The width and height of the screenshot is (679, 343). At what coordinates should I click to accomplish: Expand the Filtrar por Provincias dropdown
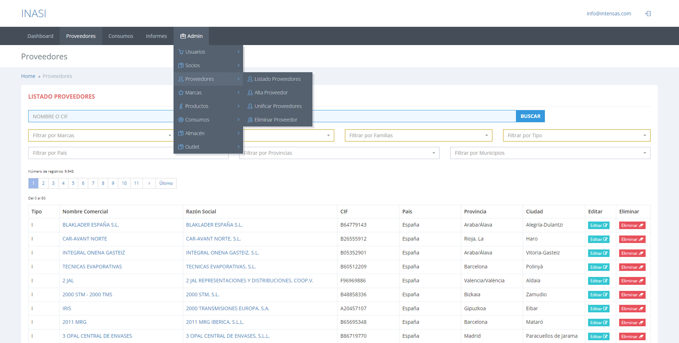pyautogui.click(x=339, y=153)
